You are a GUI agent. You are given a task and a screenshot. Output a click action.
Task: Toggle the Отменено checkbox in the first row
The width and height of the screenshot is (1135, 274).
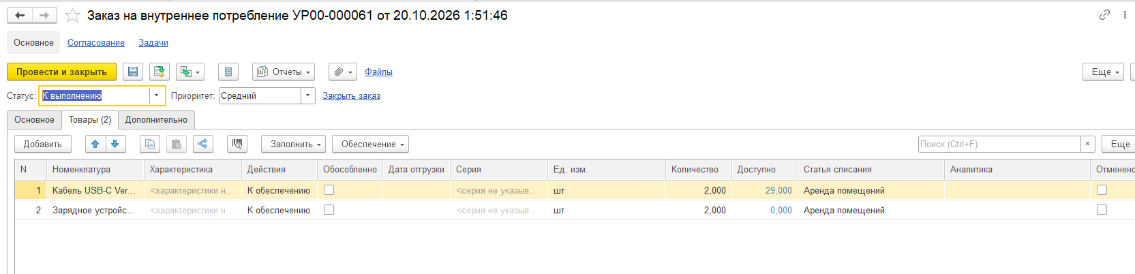point(1102,190)
